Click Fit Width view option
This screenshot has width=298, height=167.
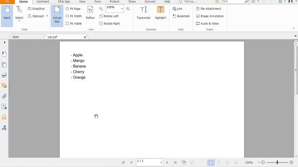point(74,16)
